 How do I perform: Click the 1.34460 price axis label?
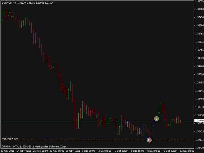point(199,66)
